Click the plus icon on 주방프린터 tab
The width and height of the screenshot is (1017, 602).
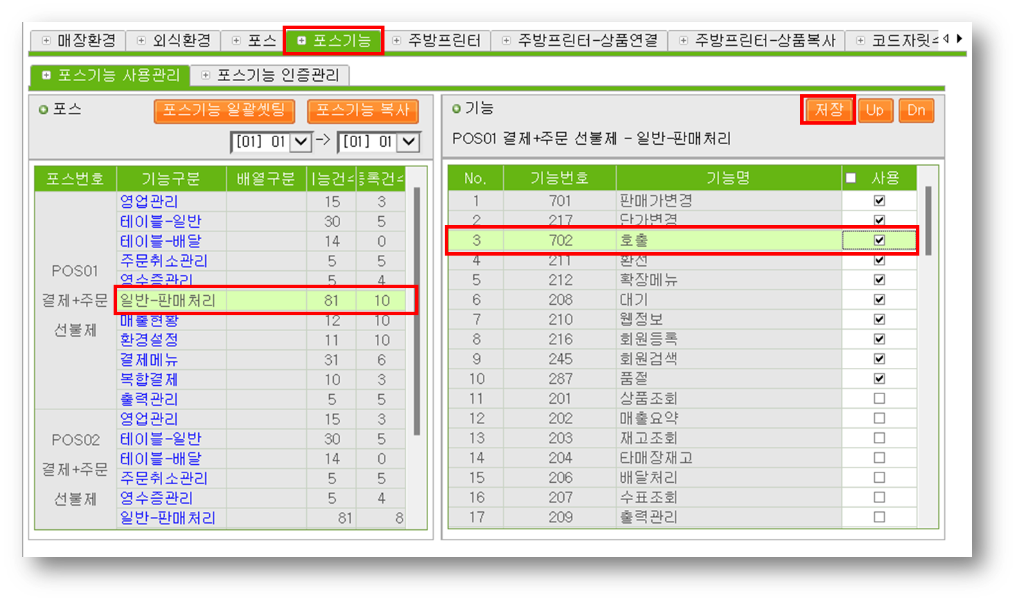click(397, 41)
